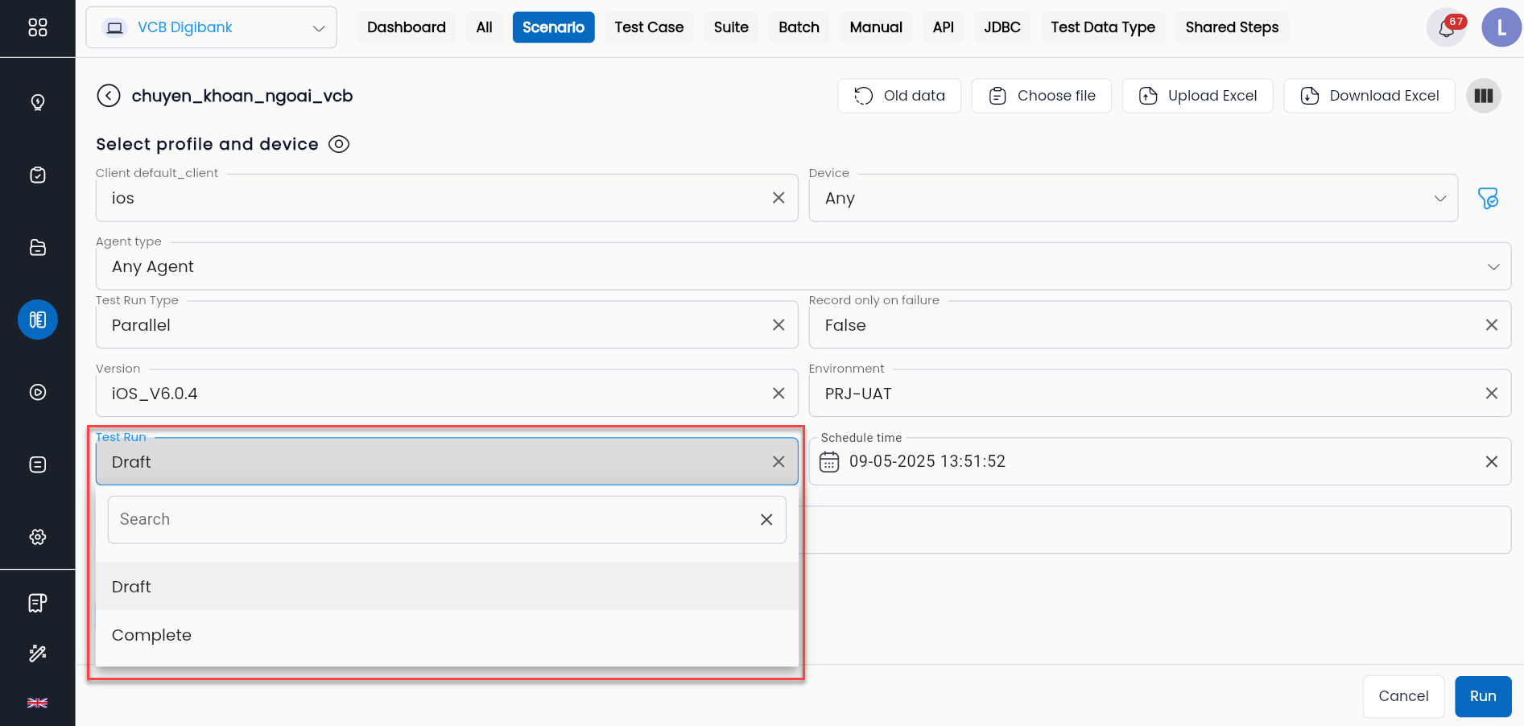Open the column layout icon near Download Excel

[x=1484, y=96]
